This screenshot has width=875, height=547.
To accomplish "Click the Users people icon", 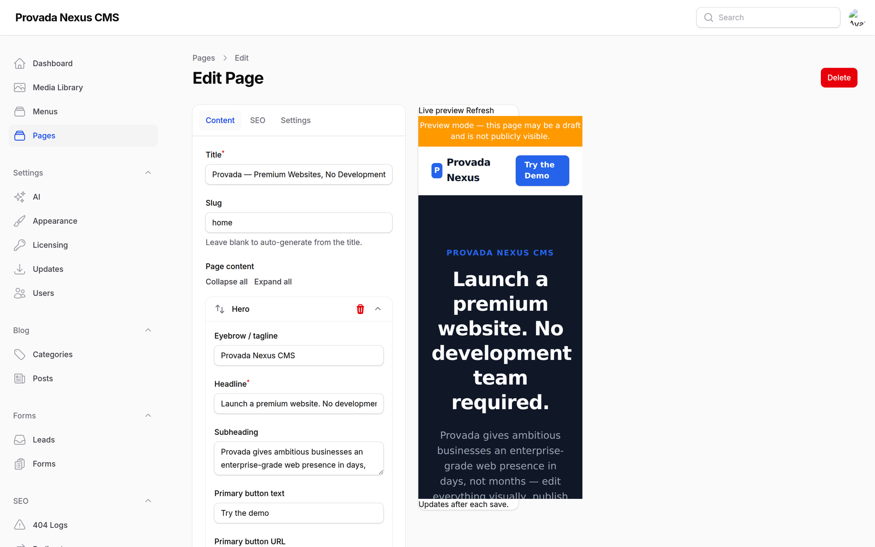I will click(x=20, y=293).
